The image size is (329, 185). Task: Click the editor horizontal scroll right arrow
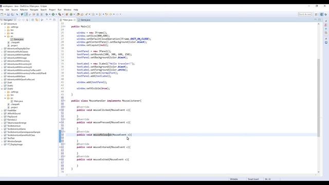(316, 175)
